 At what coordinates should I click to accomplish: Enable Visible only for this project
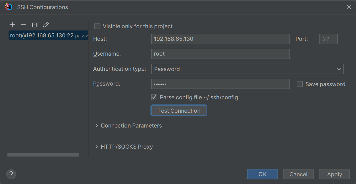click(97, 26)
